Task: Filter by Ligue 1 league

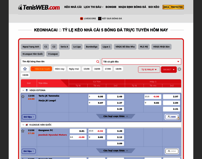Action: [106, 47]
